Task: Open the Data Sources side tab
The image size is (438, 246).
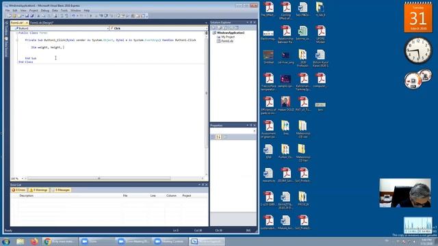Action: point(6,46)
